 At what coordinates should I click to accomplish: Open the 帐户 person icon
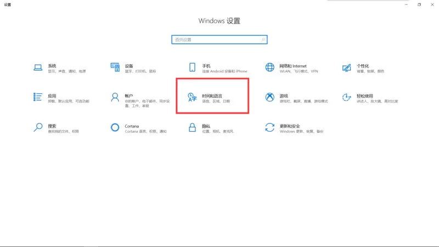click(x=115, y=97)
